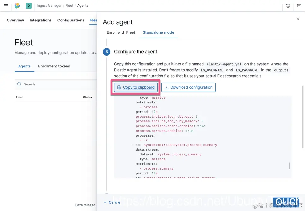Click the process.include_top_n.by_cpu line

[167, 116]
